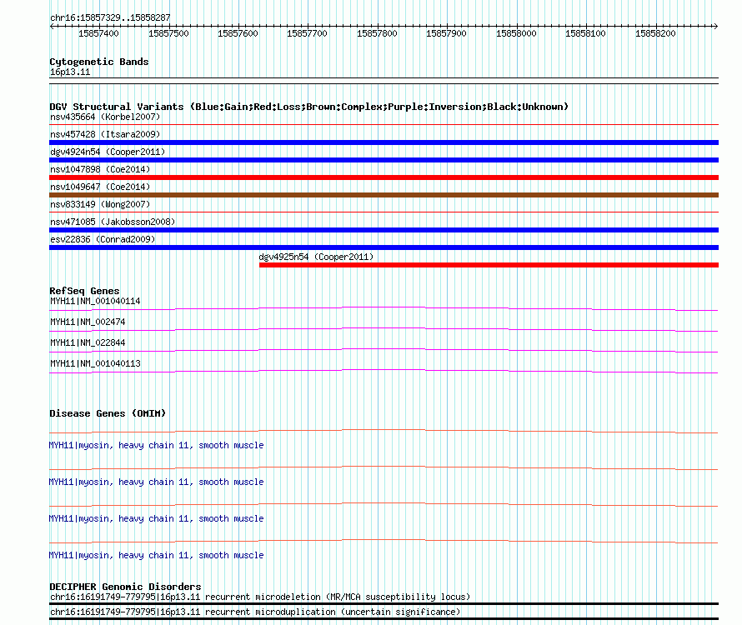Select transcript MYH11|NM_002474
Image resolution: width=742 pixels, height=625 pixels.
(88, 322)
